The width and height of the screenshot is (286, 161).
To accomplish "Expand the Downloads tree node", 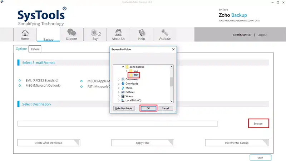I will coord(119,84).
